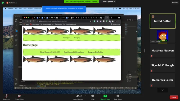Viewport: 180px width, 101px height.
Task: Open the Zoom Chat panel
Action: click(93, 97)
